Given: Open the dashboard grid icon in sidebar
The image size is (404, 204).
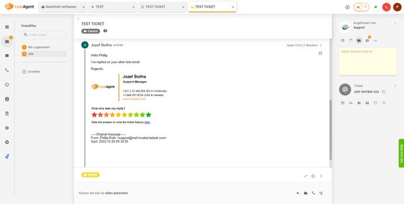Looking at the screenshot, I should (7, 27).
